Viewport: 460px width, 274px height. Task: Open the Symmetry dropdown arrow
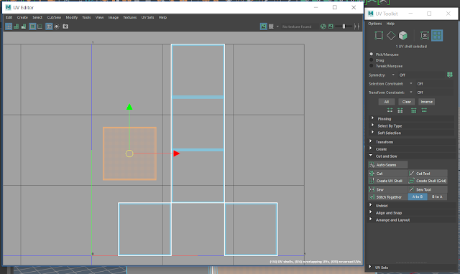click(393, 75)
